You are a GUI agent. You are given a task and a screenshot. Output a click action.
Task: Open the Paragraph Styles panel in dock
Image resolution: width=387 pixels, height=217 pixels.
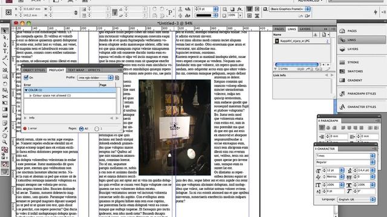coord(362,94)
